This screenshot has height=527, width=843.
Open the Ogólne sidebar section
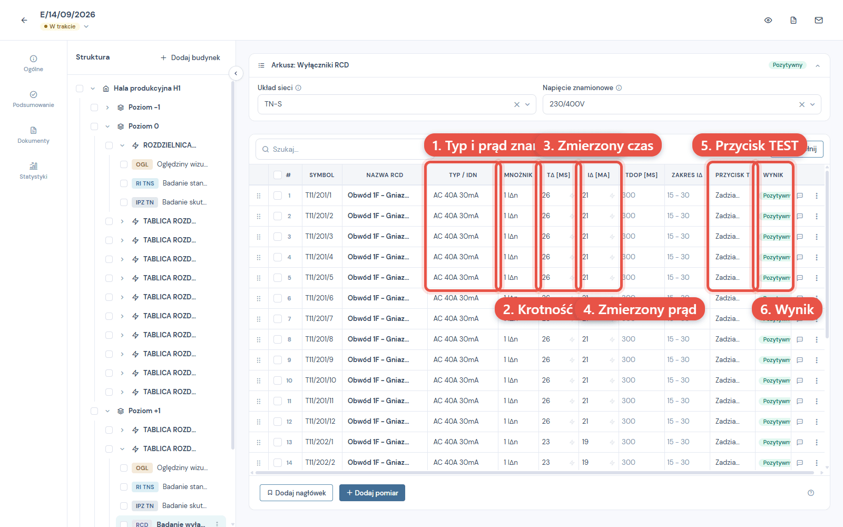[33, 63]
